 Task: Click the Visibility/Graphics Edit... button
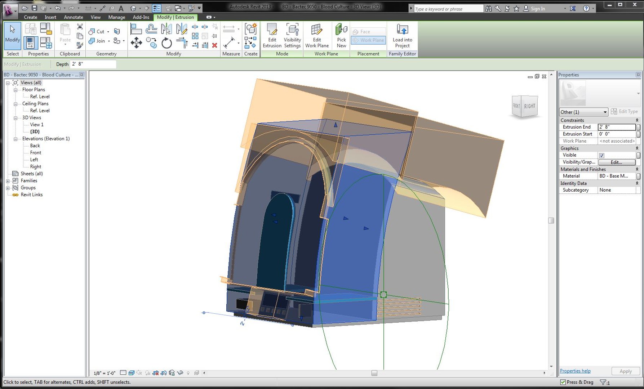[x=617, y=162]
